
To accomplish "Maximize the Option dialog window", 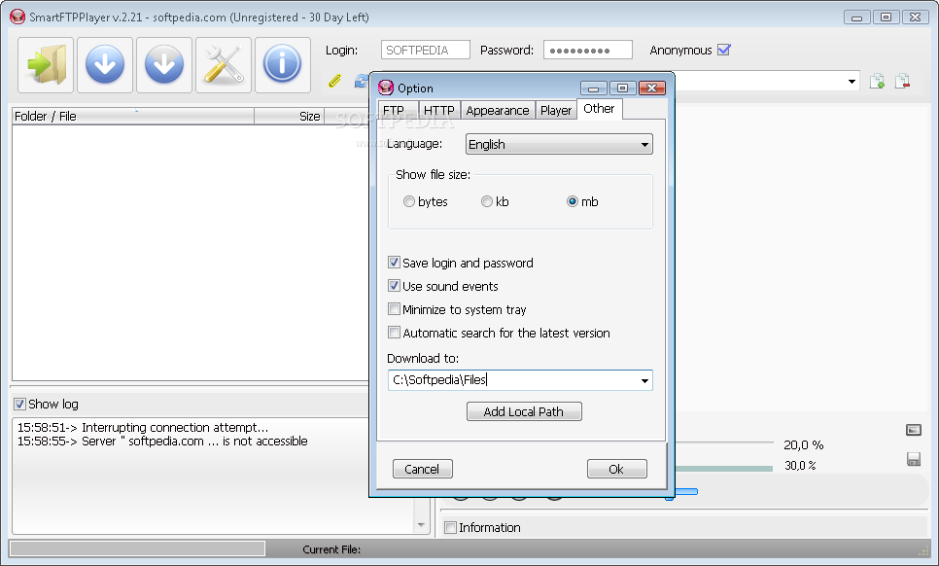I will pyautogui.click(x=623, y=88).
